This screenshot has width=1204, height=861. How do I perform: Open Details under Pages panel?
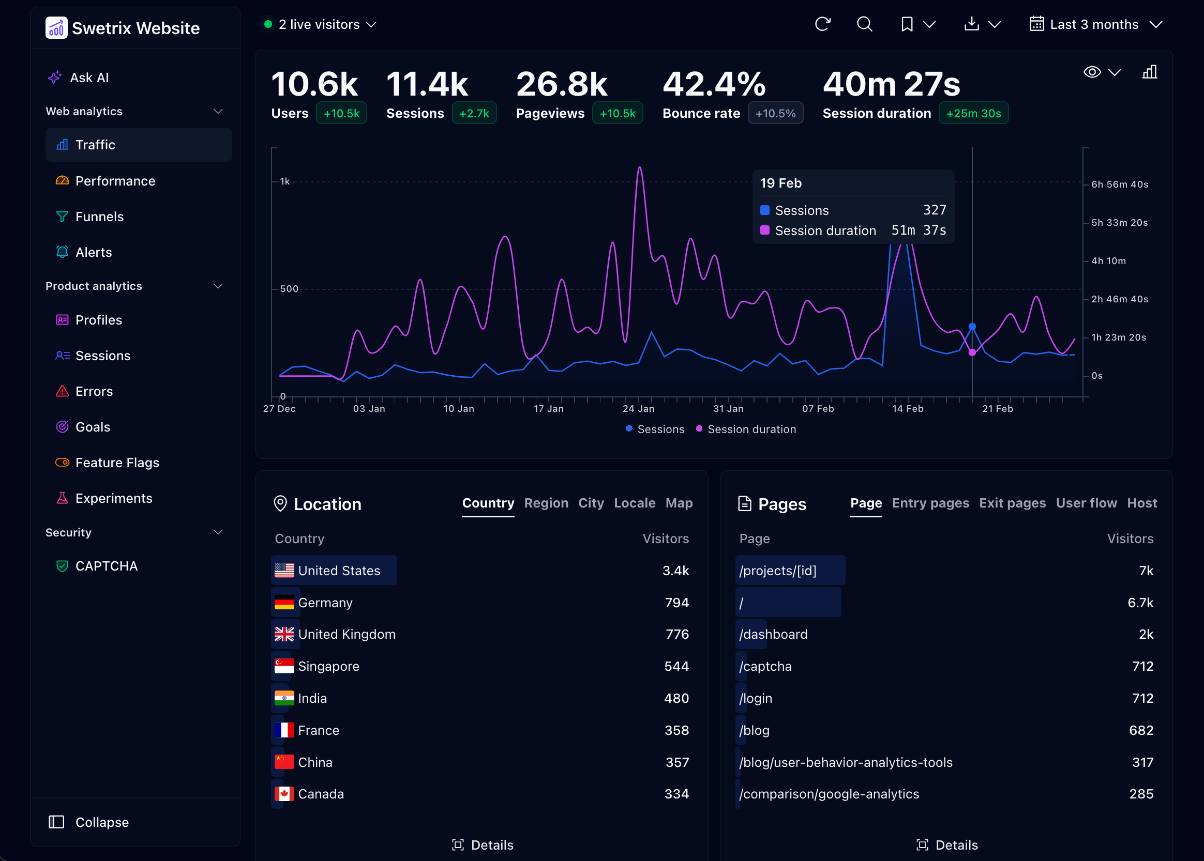tap(947, 844)
